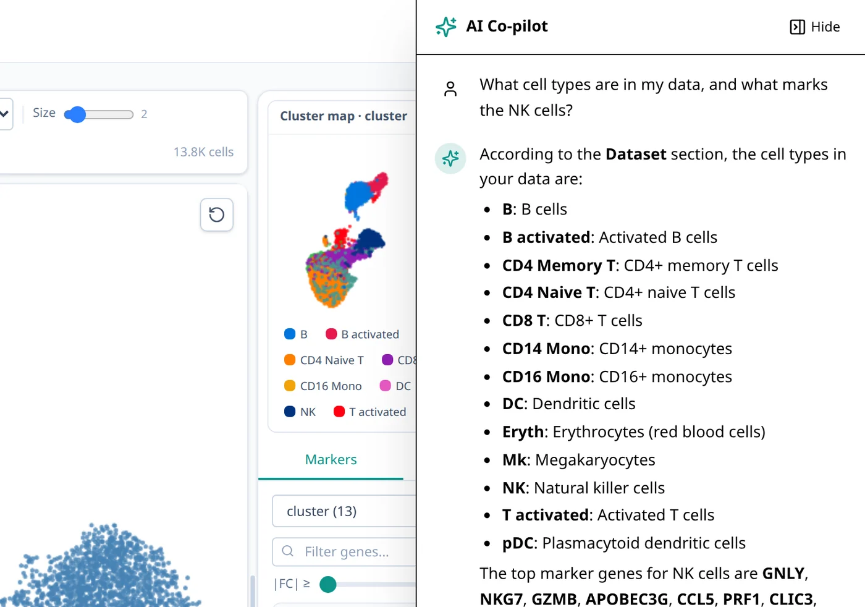Screen dimensions: 865x607
Task: Click the Size value 2 label
Action: pyautogui.click(x=144, y=114)
